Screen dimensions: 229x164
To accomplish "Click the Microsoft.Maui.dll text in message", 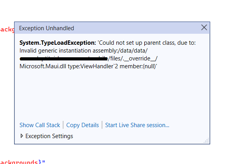I will pos(43,66).
